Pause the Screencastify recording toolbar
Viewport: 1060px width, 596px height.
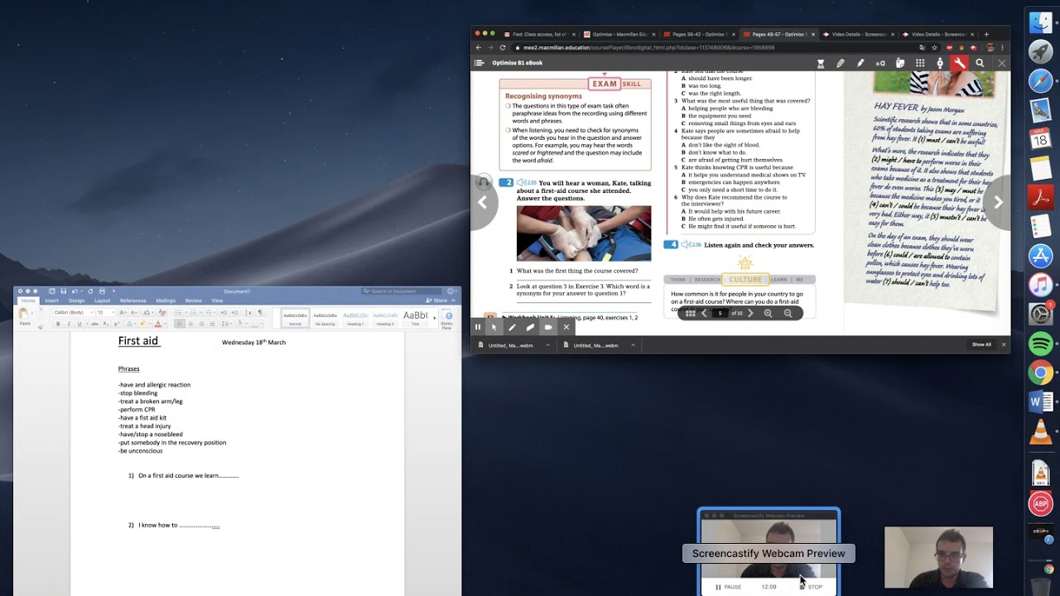(x=478, y=327)
